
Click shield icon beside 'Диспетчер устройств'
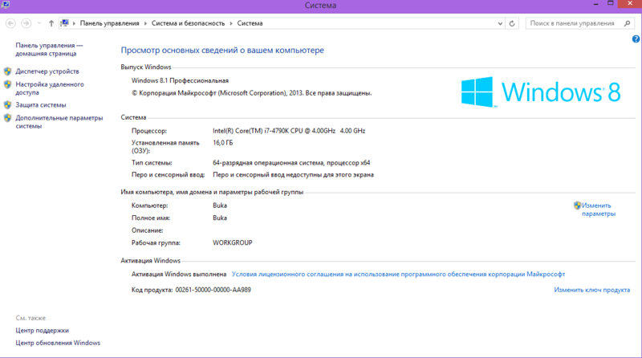(7, 71)
